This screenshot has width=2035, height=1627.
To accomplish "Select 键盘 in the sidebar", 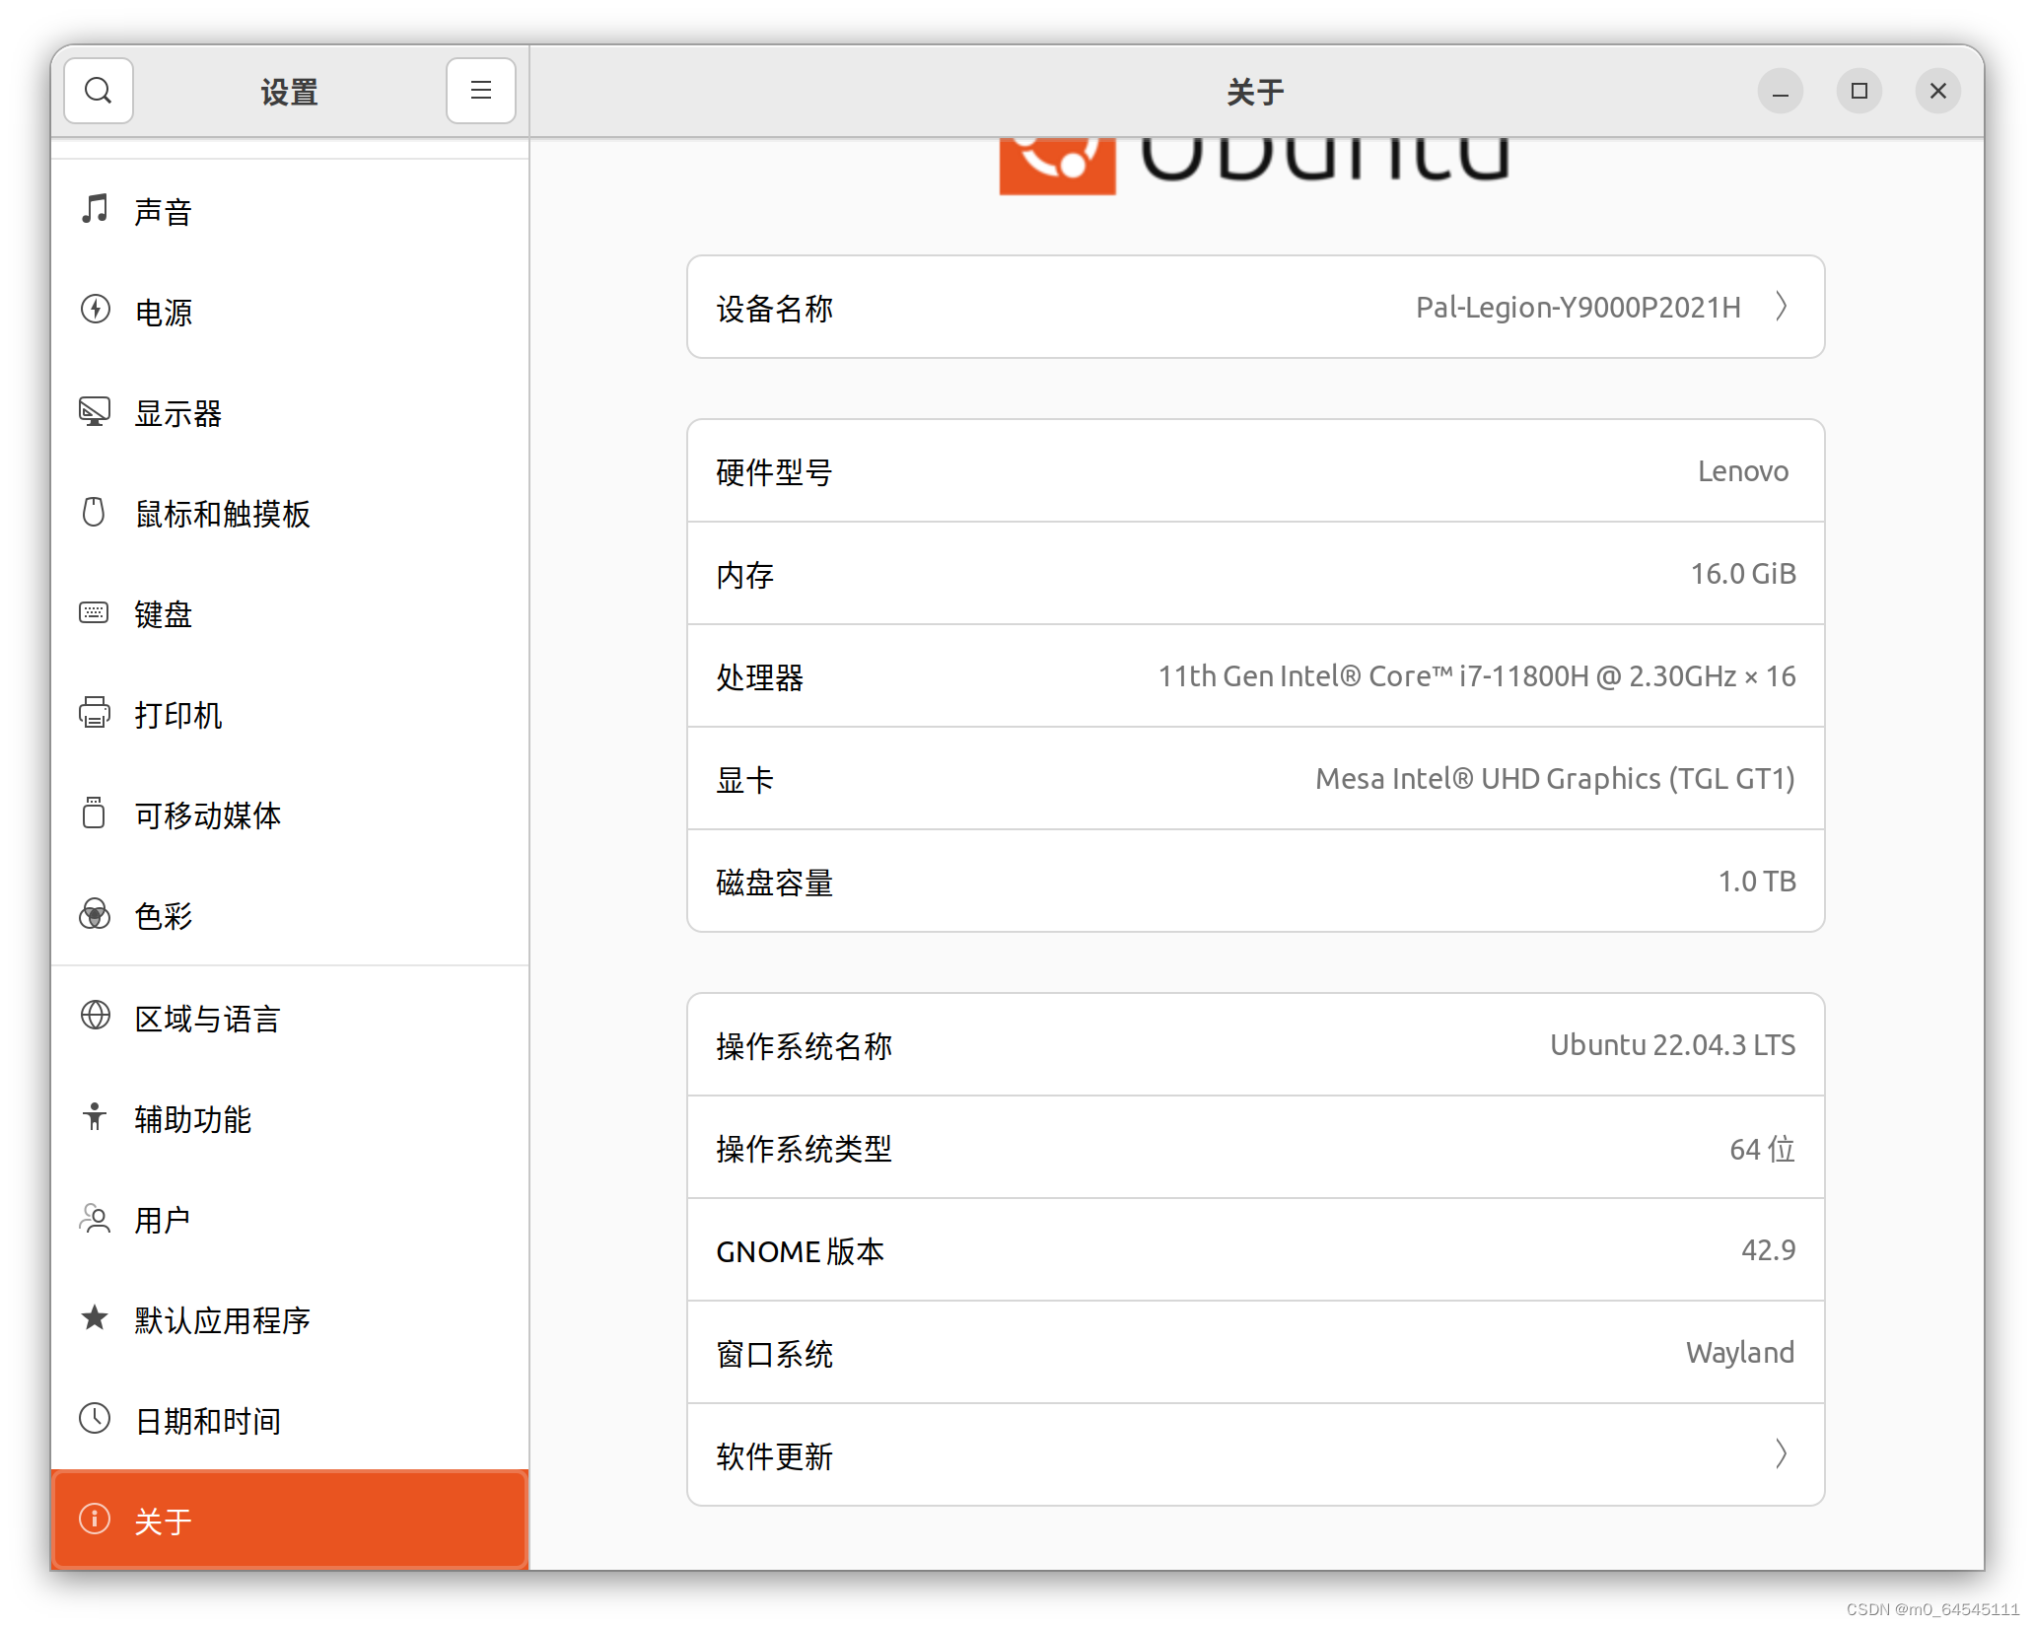I will tap(290, 614).
